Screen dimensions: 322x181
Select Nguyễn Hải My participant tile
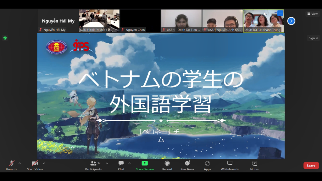[x=58, y=21]
